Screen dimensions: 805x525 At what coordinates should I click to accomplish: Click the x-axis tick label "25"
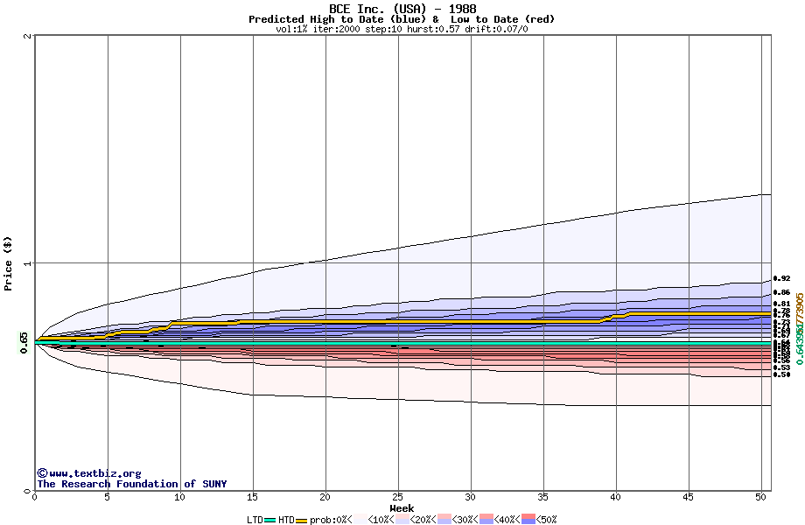[398, 497]
